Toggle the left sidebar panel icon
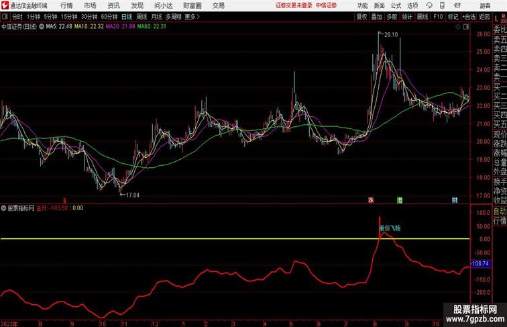 (5, 17)
